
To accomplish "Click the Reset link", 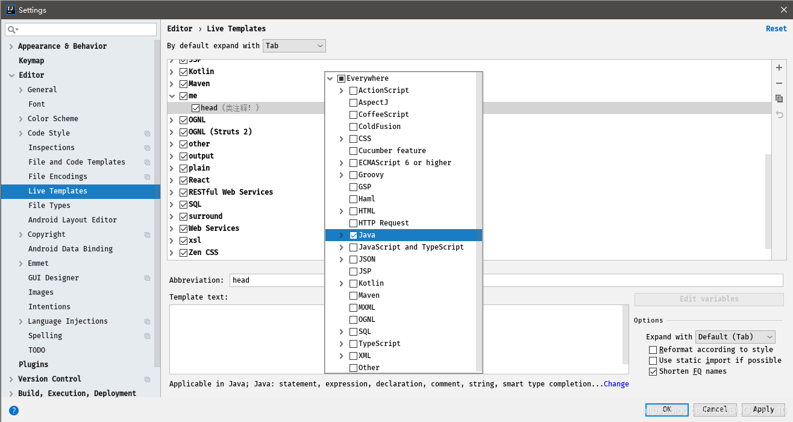I will coord(776,28).
